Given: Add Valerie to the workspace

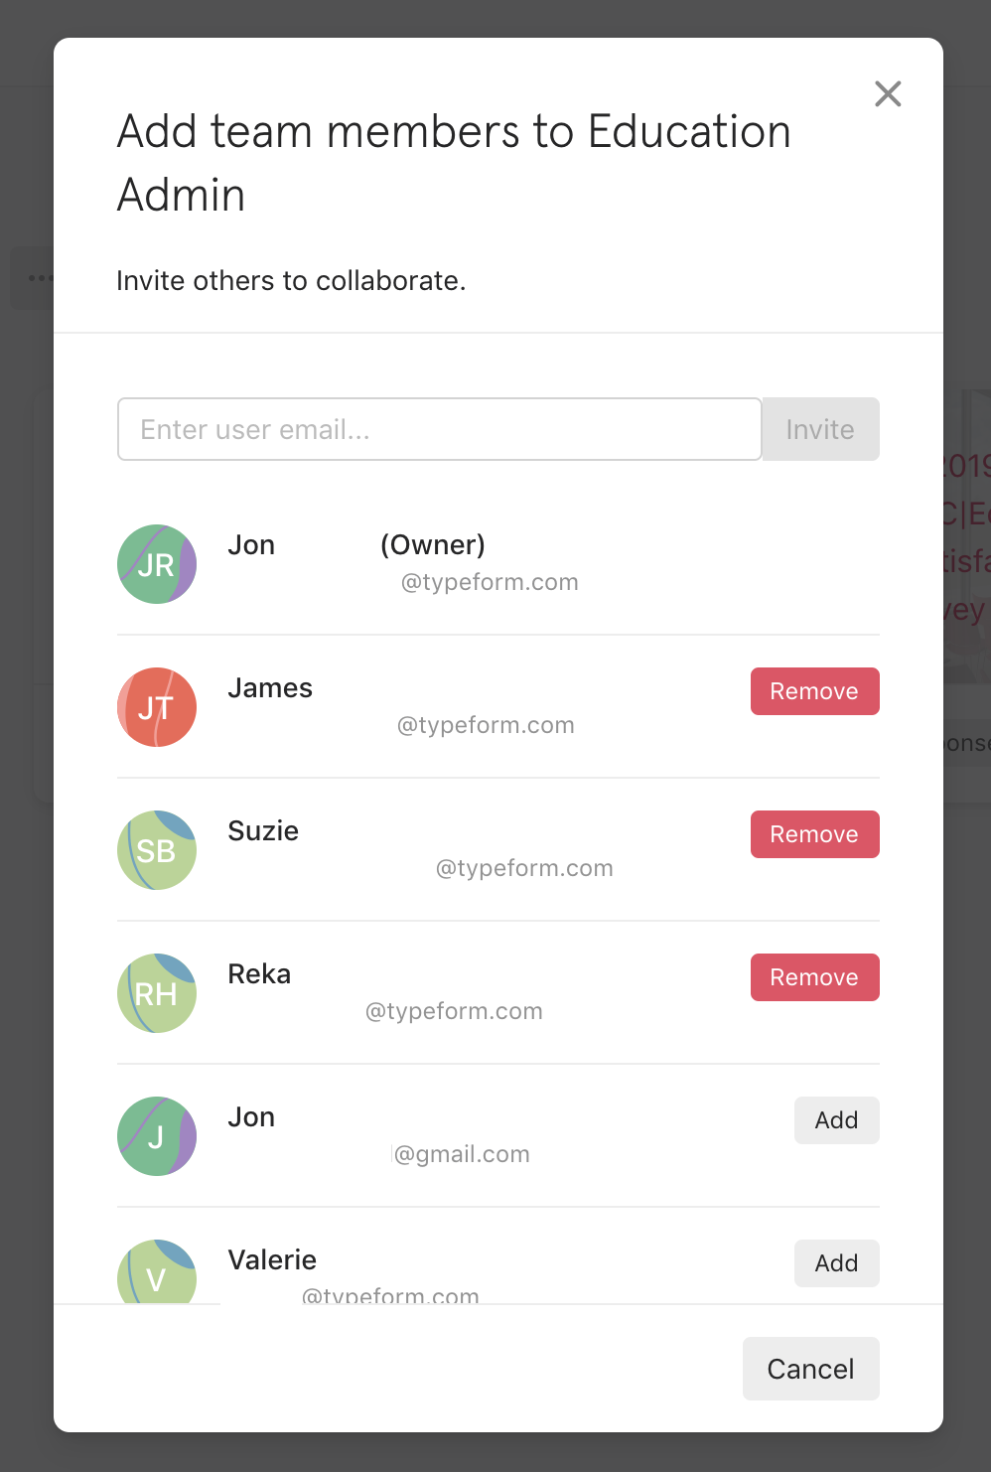Looking at the screenshot, I should (837, 1263).
